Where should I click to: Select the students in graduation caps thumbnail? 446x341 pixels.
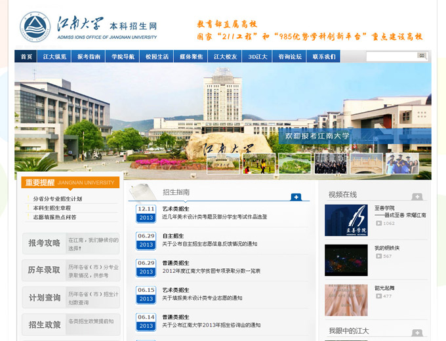click(402, 163)
